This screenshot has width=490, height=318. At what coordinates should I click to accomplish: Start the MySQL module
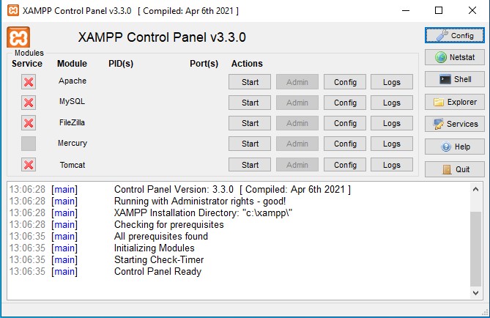(250, 103)
